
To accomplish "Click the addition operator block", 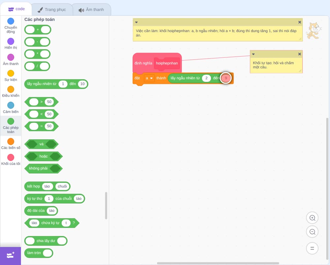I will point(38,30).
